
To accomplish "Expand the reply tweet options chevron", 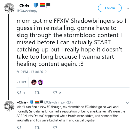I will [x=128, y=103].
